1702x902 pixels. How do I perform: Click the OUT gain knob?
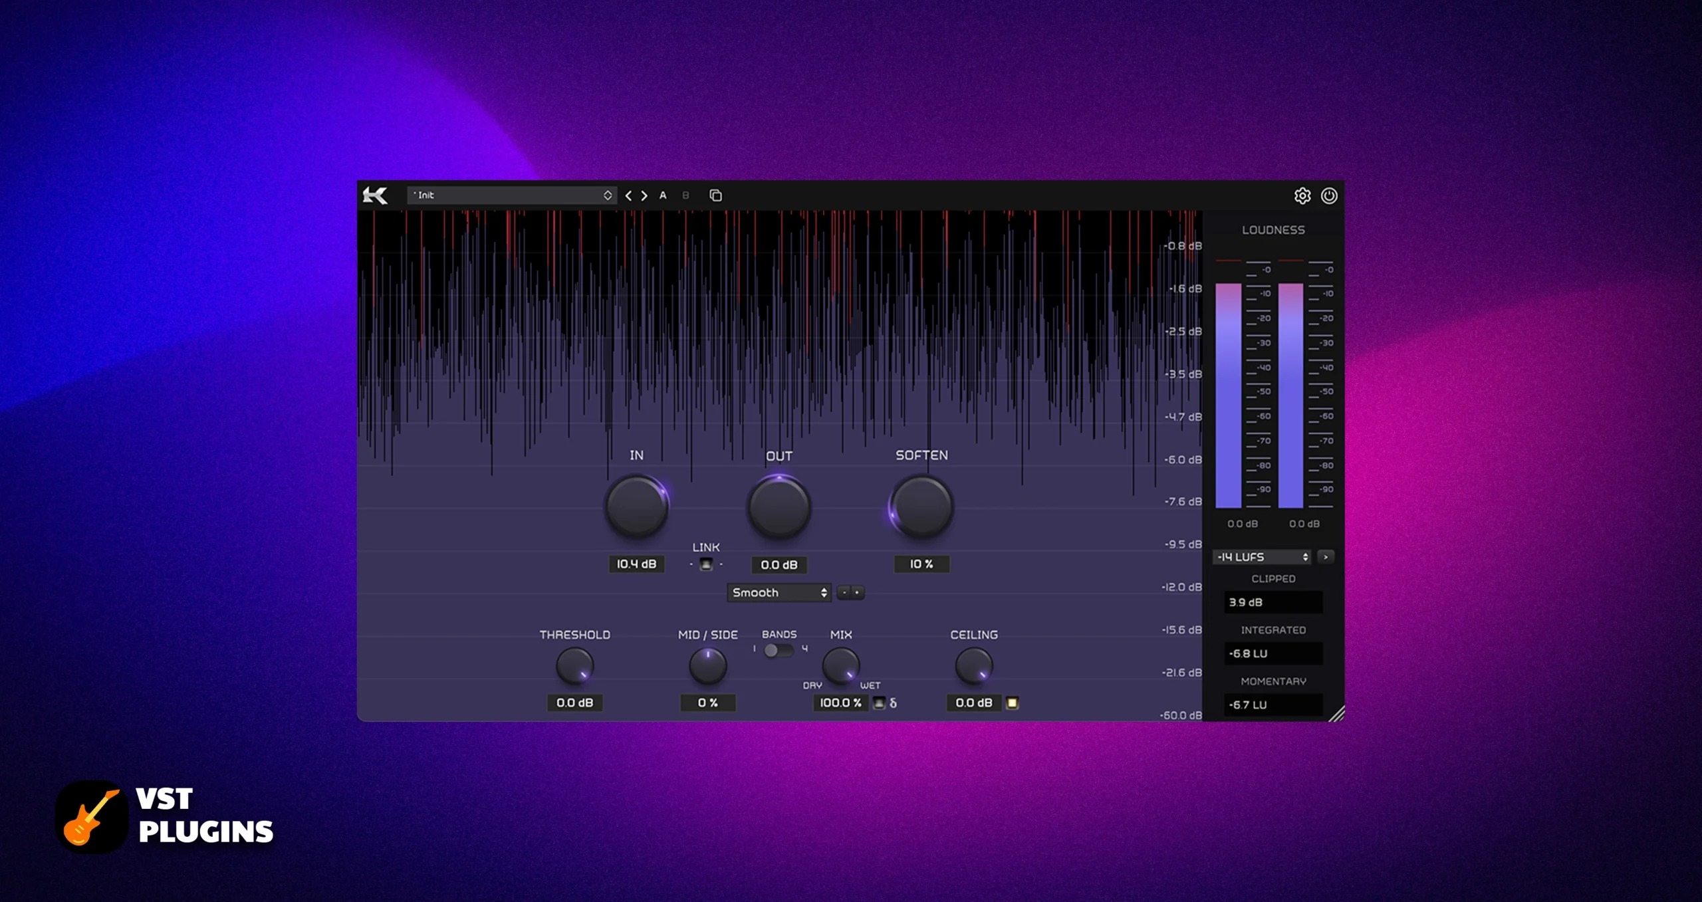pyautogui.click(x=779, y=507)
